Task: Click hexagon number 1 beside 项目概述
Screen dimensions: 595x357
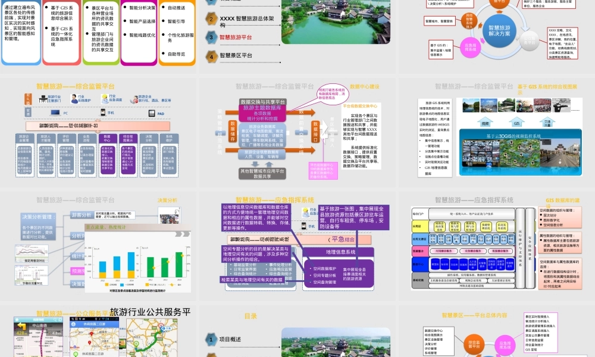Action: [x=211, y=340]
